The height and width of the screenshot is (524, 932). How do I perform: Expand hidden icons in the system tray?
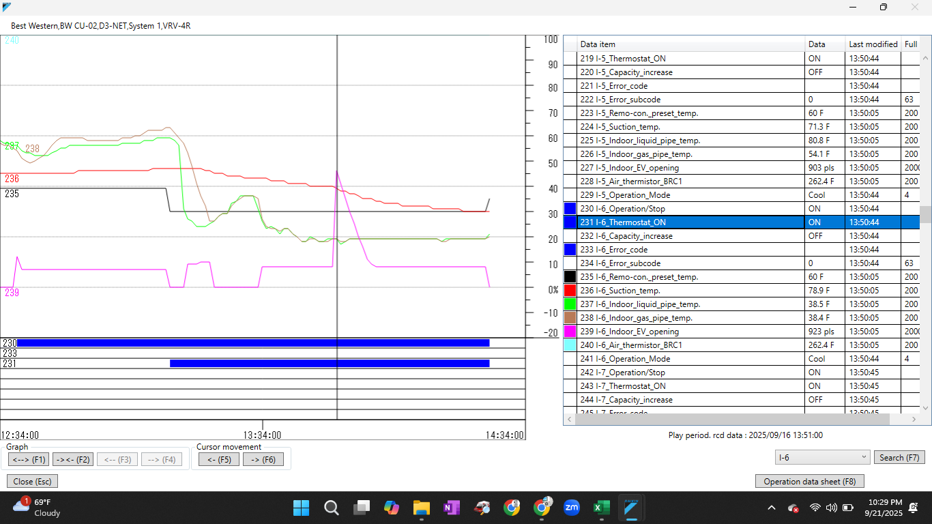[x=771, y=508]
